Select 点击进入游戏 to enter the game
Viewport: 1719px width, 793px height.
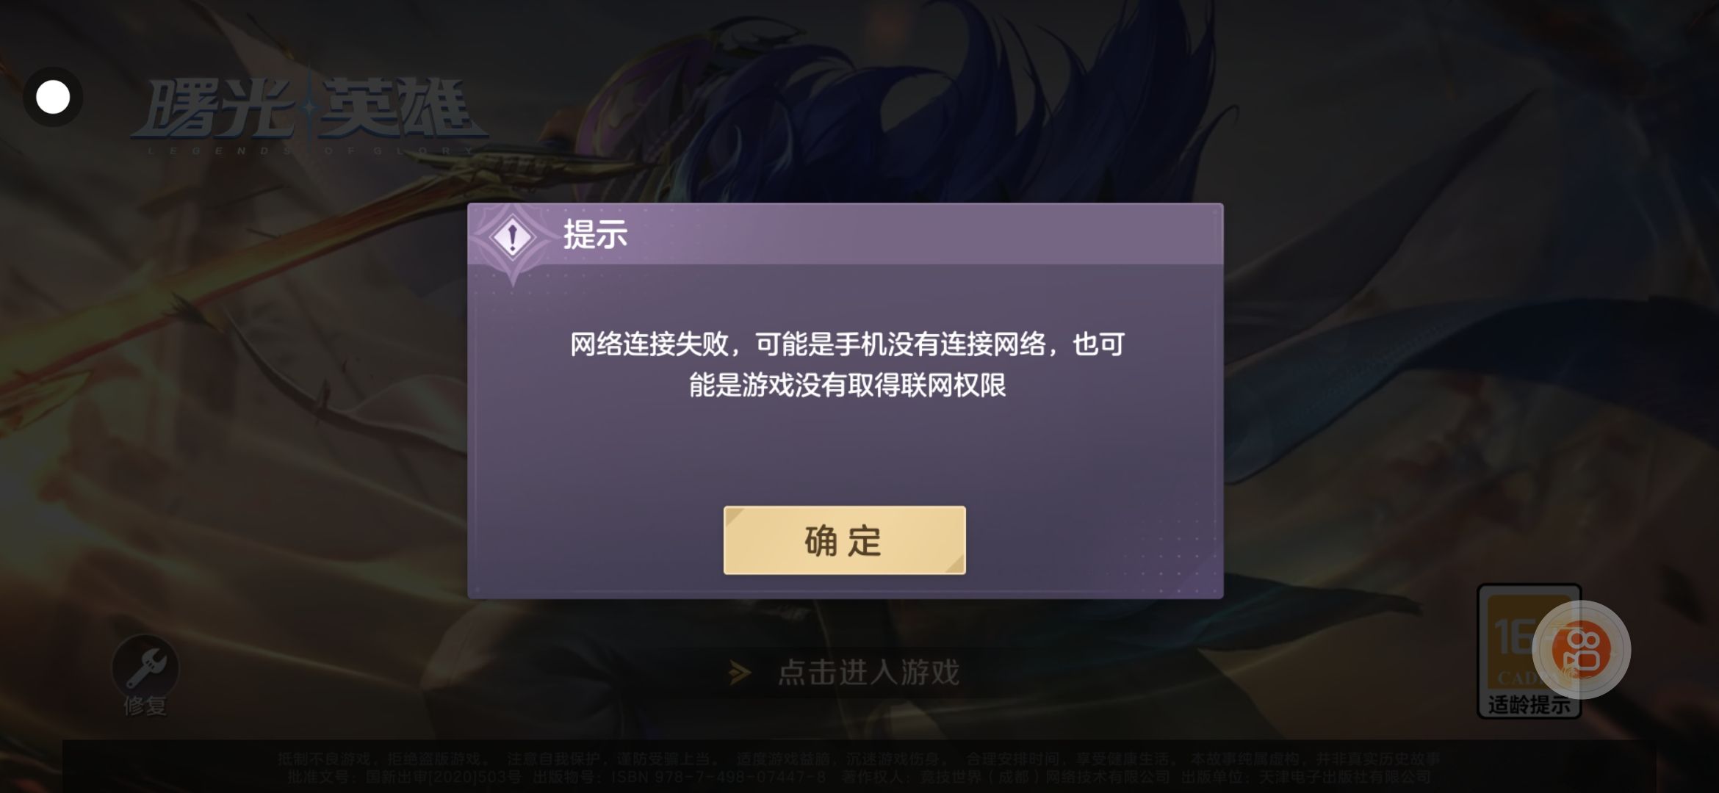[x=868, y=673]
